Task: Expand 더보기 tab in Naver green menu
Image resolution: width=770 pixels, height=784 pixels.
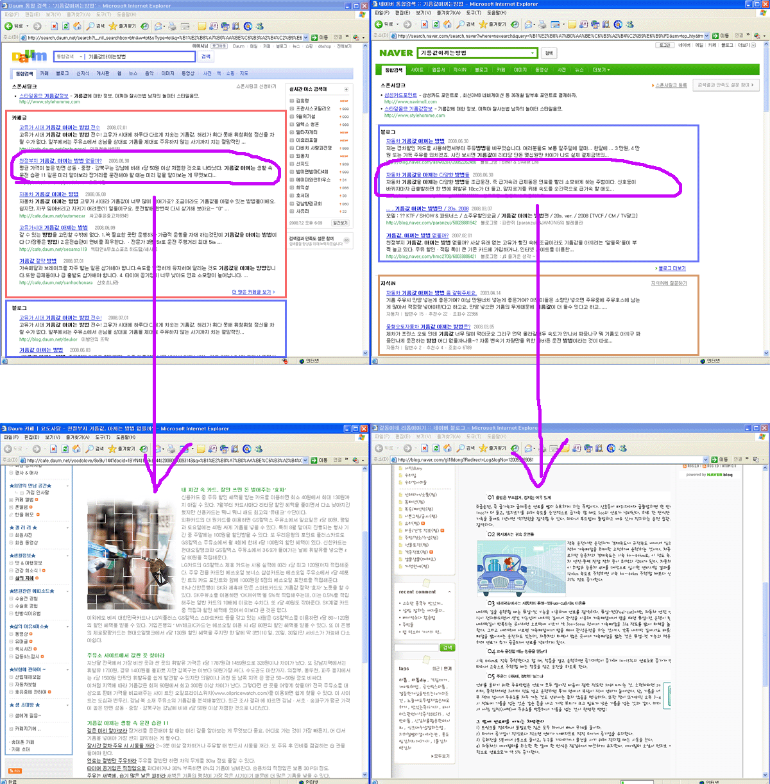Action: (601, 69)
